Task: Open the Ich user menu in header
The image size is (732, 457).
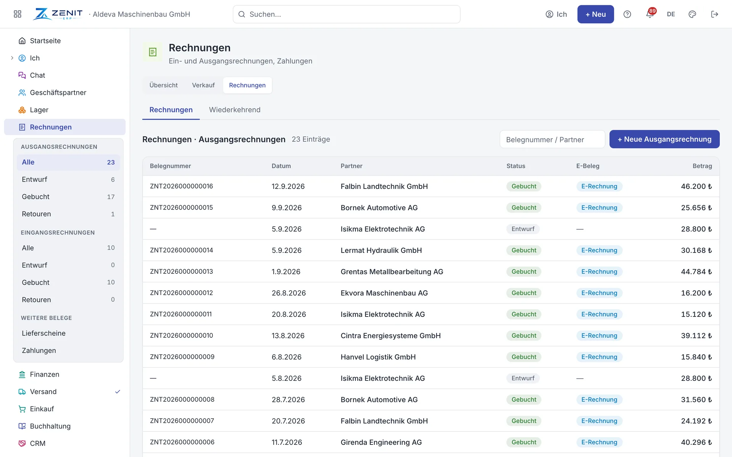Action: pyautogui.click(x=556, y=14)
